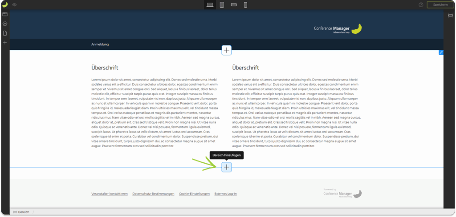The width and height of the screenshot is (456, 217).
Task: Open the Veranstalter kontaktieren link
Action: (x=110, y=194)
